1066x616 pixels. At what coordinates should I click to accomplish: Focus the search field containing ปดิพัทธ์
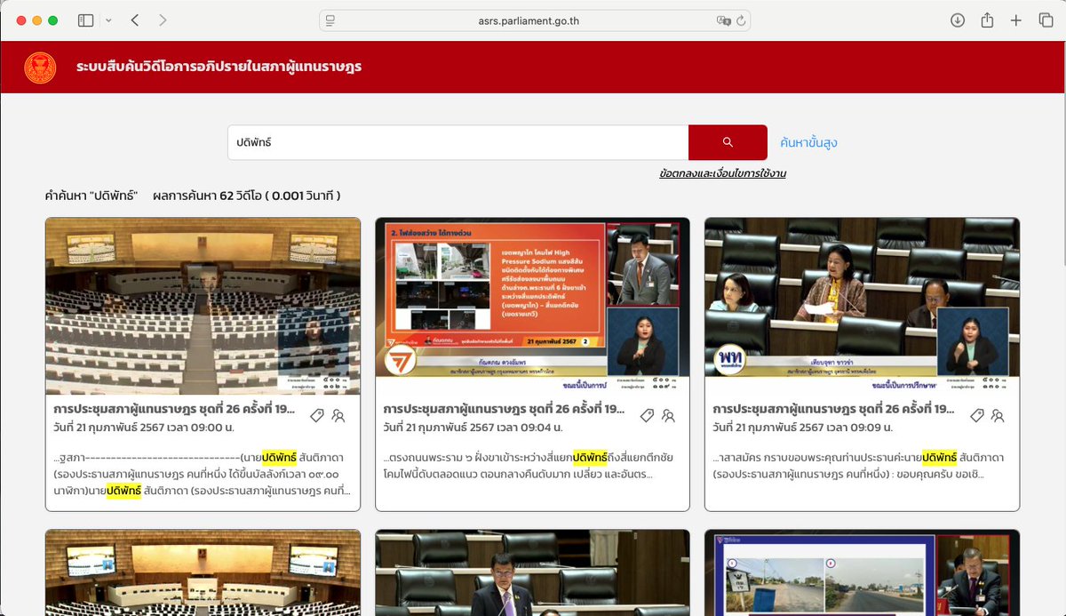point(457,142)
